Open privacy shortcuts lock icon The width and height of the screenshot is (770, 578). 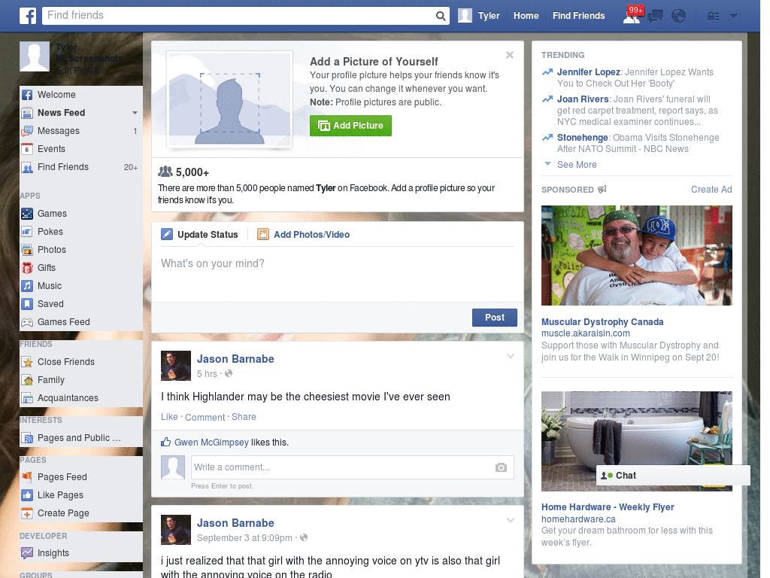[713, 17]
